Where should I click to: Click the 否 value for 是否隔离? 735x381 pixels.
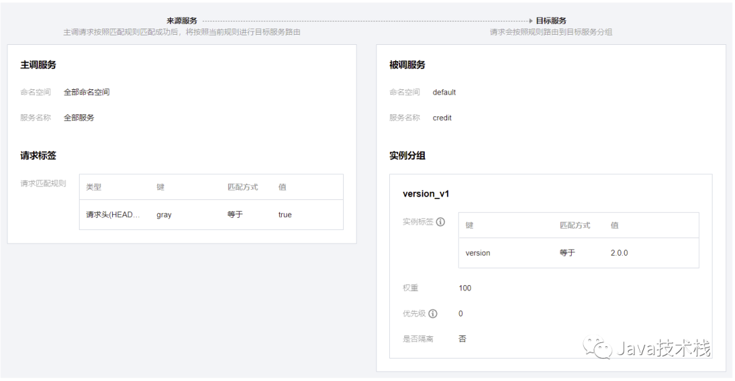(x=463, y=339)
